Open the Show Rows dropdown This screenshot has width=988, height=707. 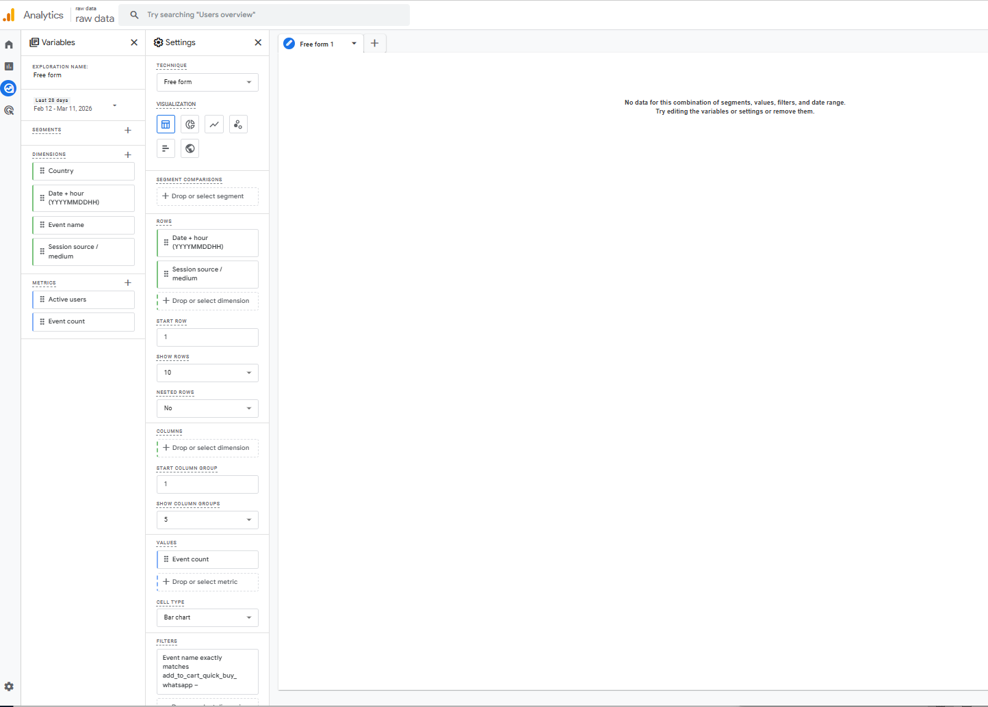point(207,373)
